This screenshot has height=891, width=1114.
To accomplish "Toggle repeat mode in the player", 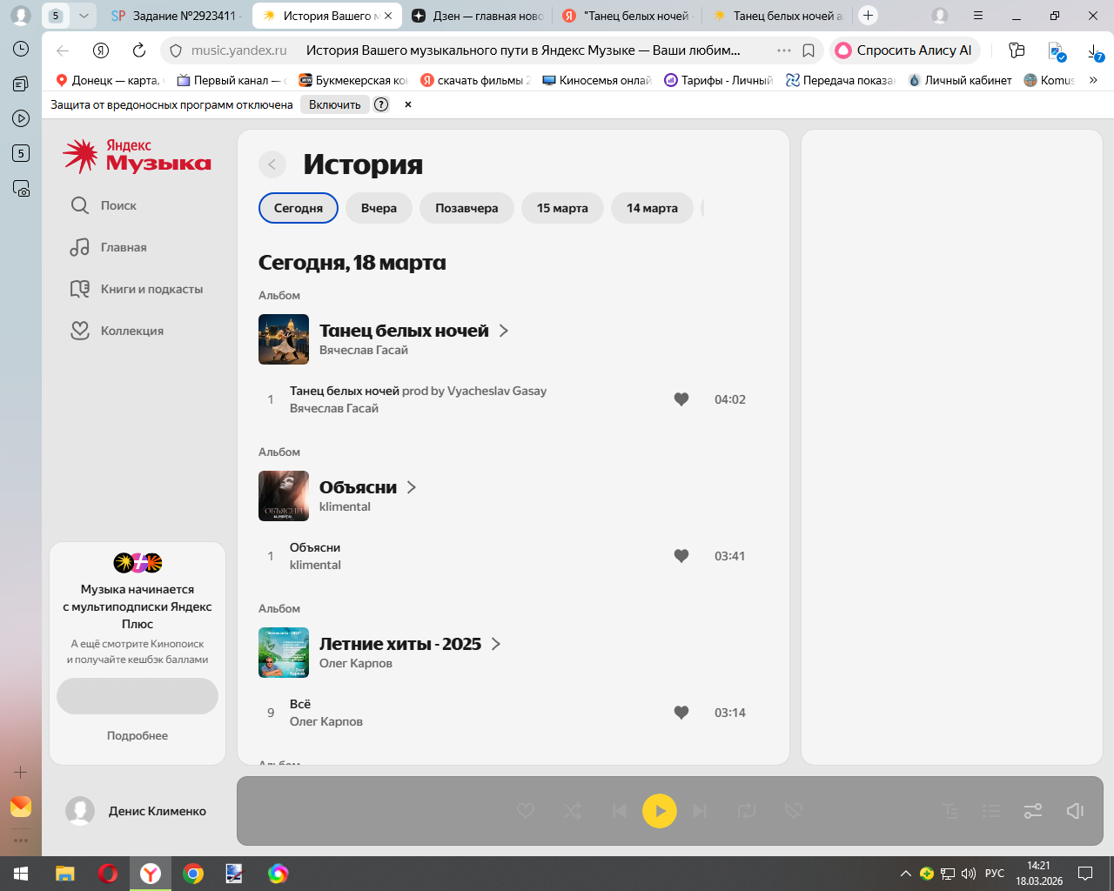I will (747, 811).
